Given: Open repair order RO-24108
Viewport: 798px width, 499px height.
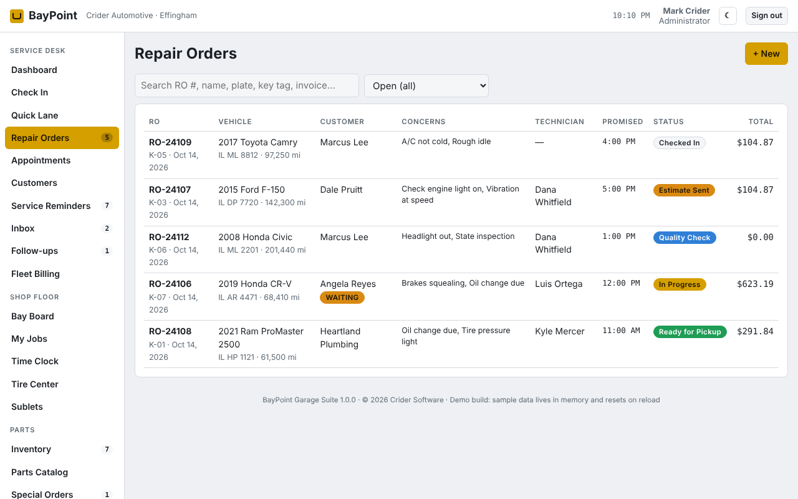Looking at the screenshot, I should click(170, 331).
